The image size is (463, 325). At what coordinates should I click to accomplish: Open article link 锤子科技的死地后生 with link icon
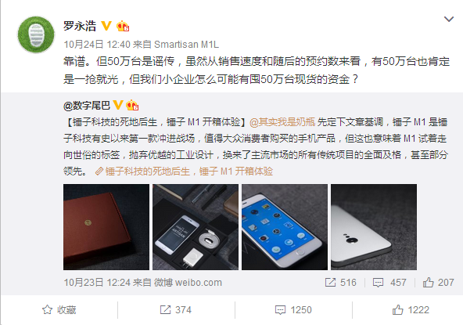[x=184, y=172]
